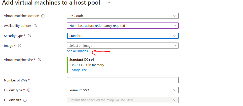Screen dimensions: 243x106
Task: Open the Virtual machine location dropdown
Action: tap(123, 16)
